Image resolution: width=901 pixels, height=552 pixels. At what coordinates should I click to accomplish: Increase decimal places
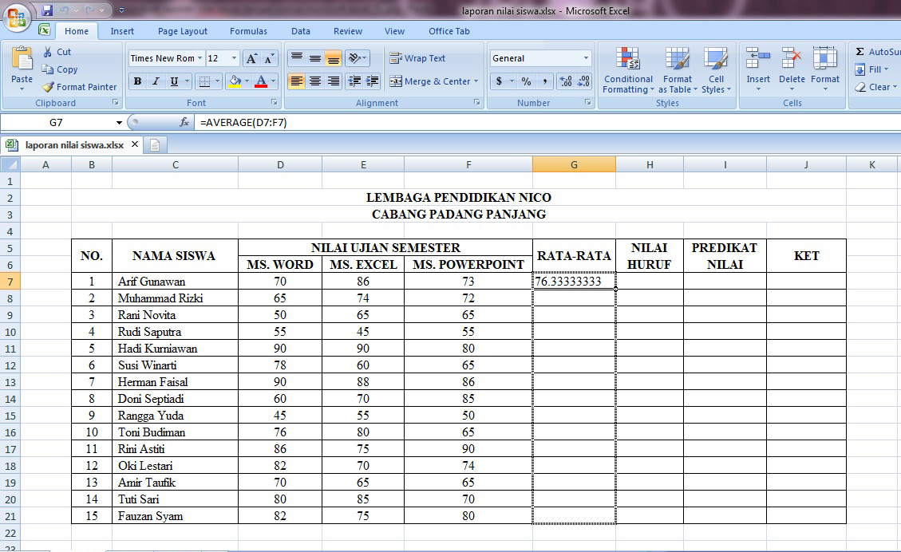coord(566,81)
